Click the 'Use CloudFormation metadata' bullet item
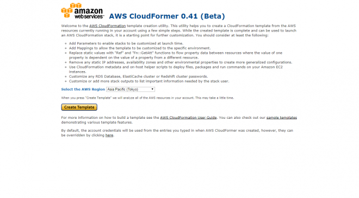The width and height of the screenshot is (359, 198). coord(176,69)
